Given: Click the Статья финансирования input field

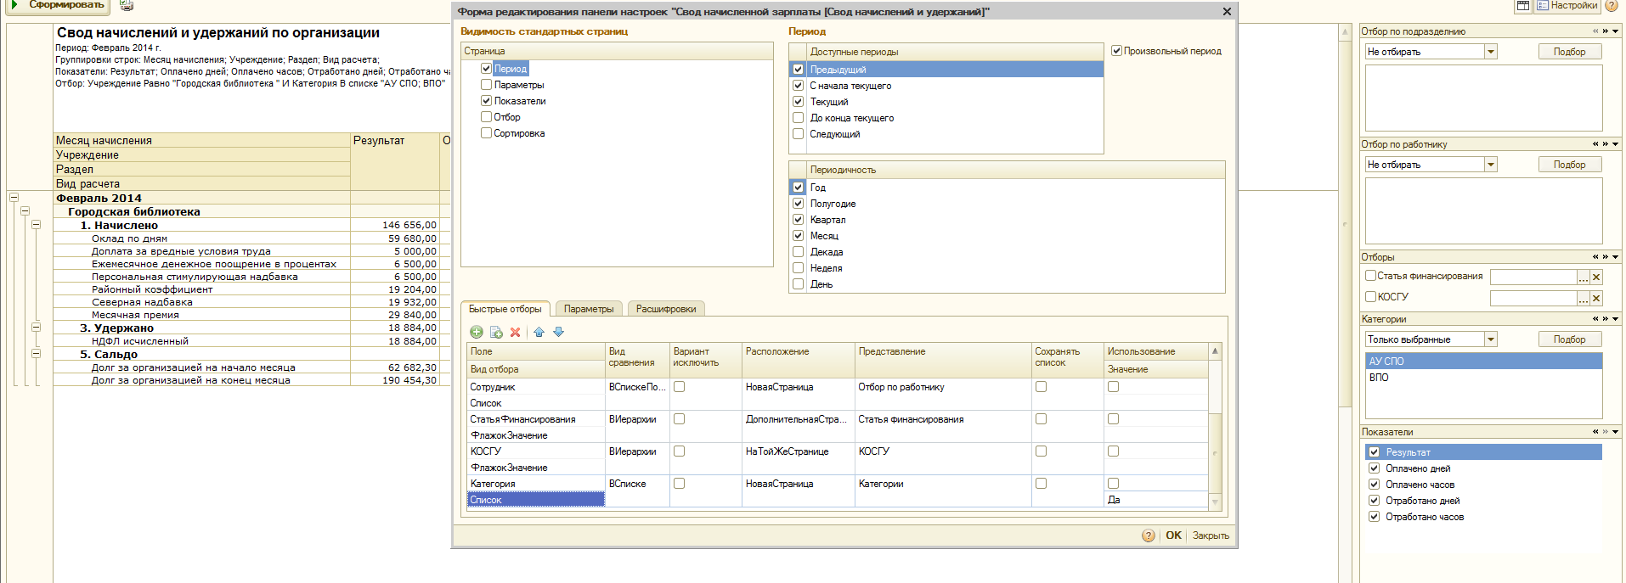Looking at the screenshot, I should [x=1533, y=277].
